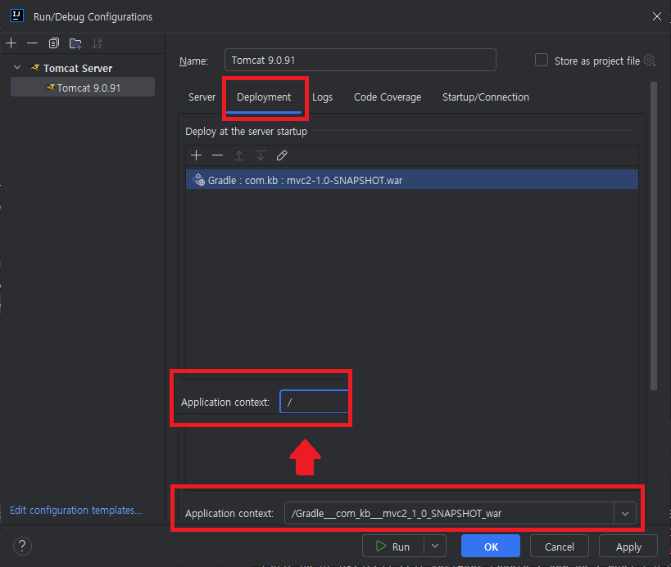Click the vertical scrollbar of the settings panel
This screenshot has width=671, height=567.
[654, 236]
